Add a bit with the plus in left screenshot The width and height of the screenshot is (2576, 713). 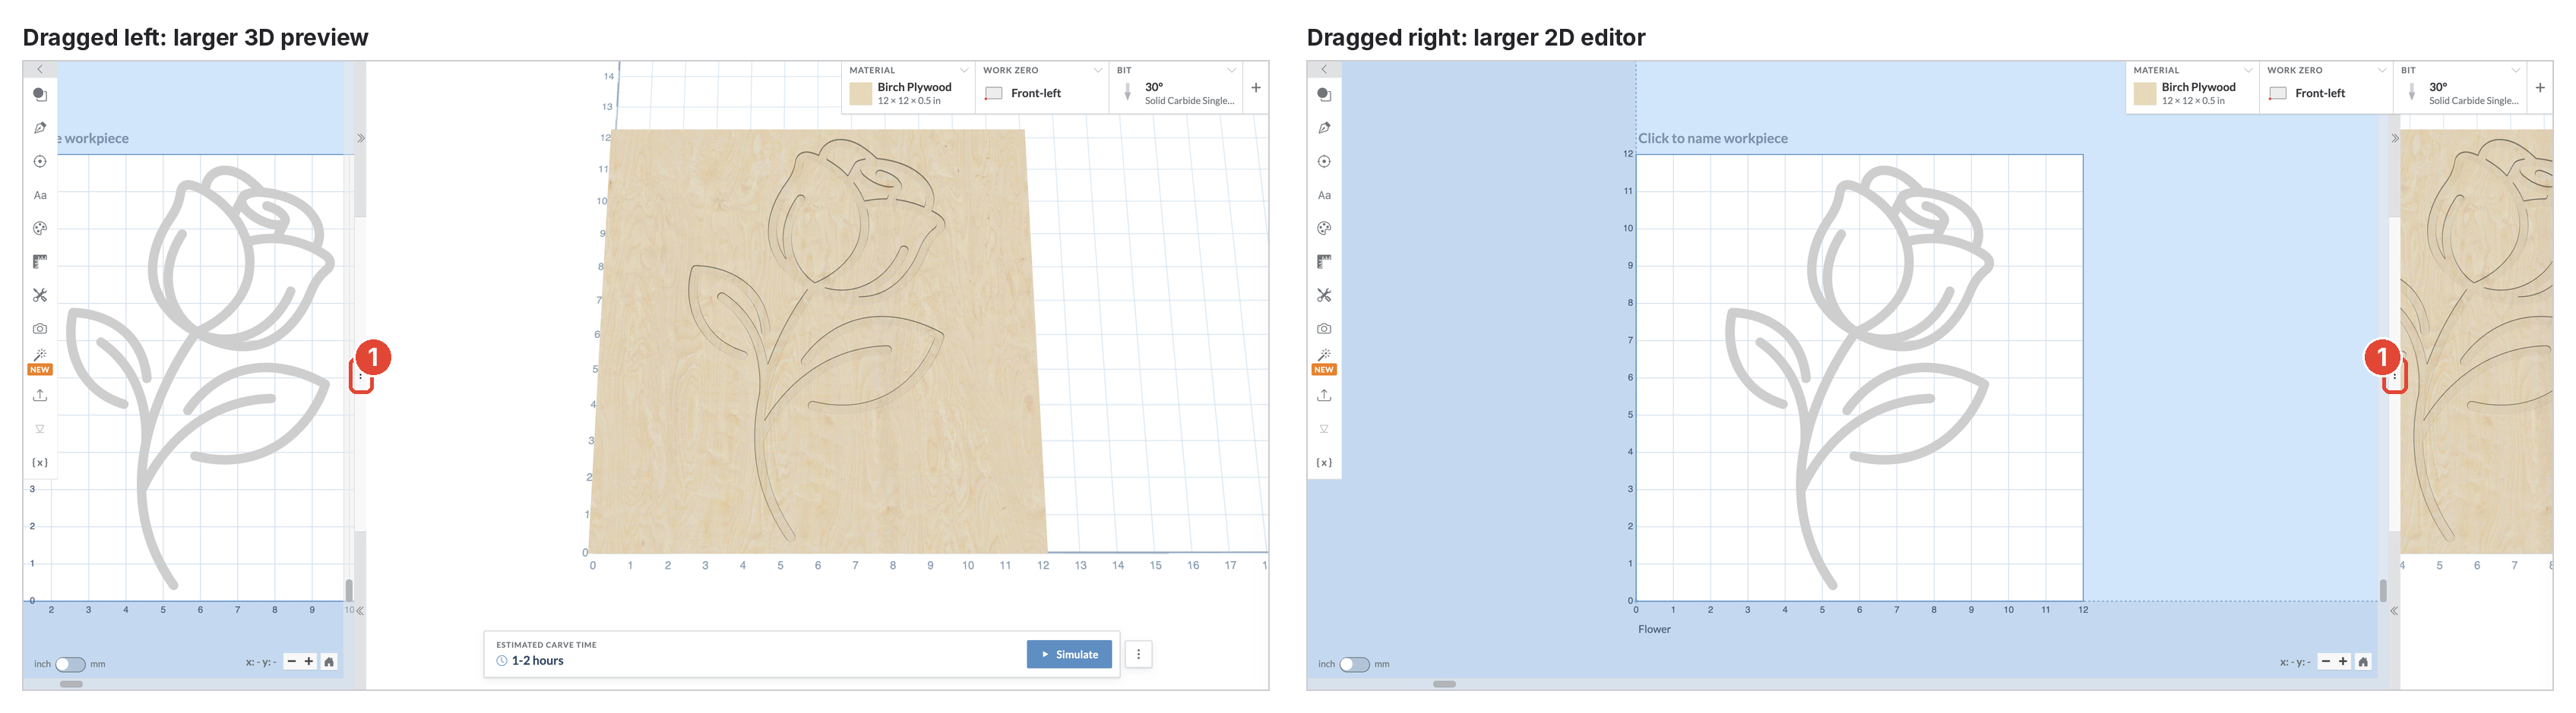(x=1256, y=88)
